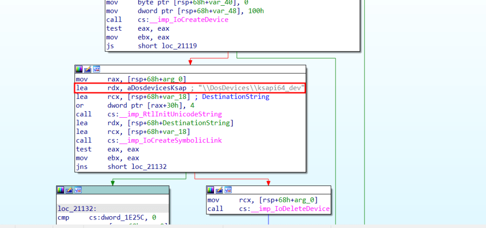Image resolution: width=486 pixels, height=228 pixels.
Task: Click the pencil edit icon above 'mov rax' block
Action: pyautogui.click(x=88, y=69)
